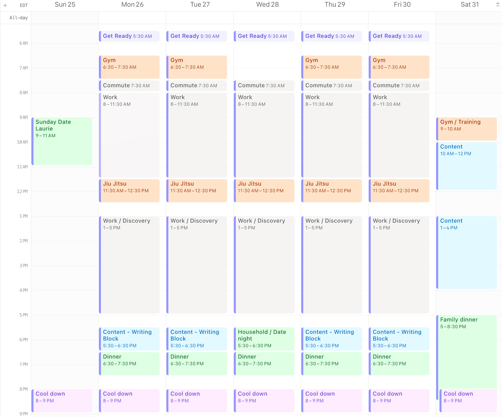The image size is (502, 417).
Task: Open Saturday's Gym / Training event
Action: pos(466,129)
